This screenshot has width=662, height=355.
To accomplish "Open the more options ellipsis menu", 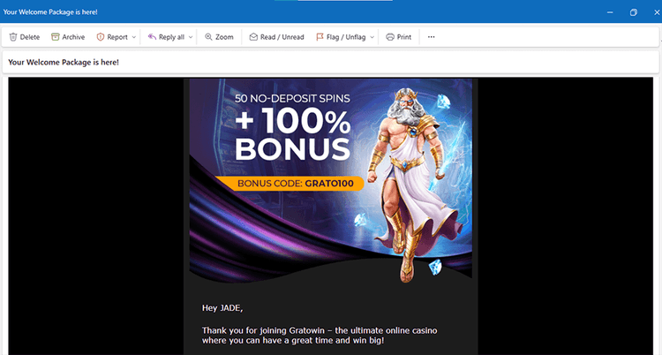I will click(431, 37).
